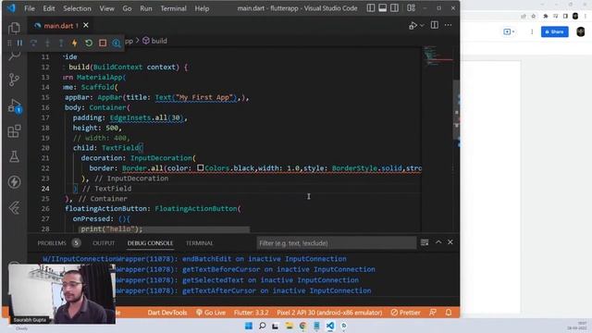The image size is (592, 333).
Task: Maximize the panel with chevron up
Action: click(438, 242)
